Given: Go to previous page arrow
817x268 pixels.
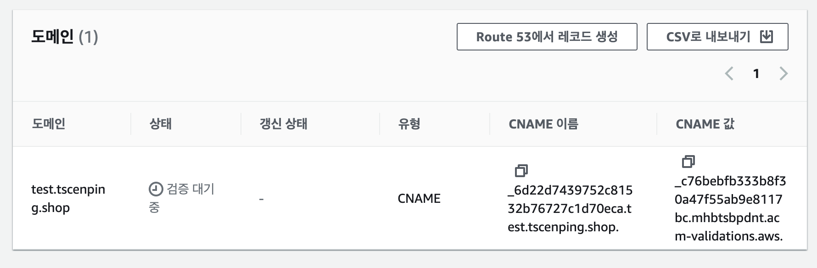Looking at the screenshot, I should click(x=729, y=73).
